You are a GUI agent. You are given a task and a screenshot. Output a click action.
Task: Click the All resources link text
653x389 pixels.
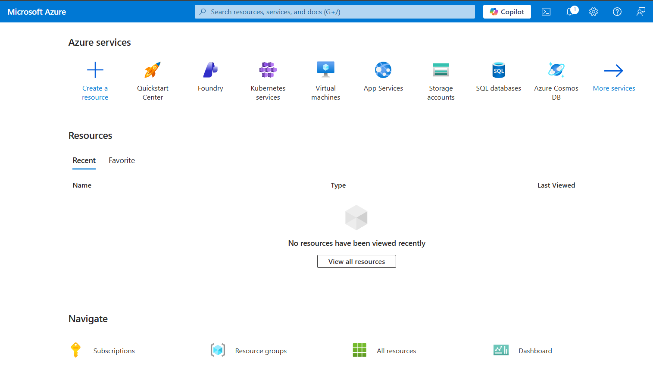click(397, 351)
